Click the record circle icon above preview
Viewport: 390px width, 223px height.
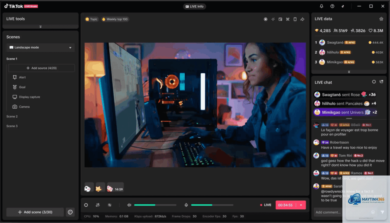tap(265, 19)
